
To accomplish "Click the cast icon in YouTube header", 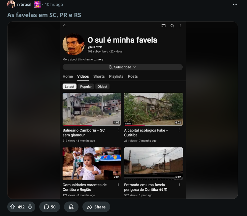I will pos(164,26).
